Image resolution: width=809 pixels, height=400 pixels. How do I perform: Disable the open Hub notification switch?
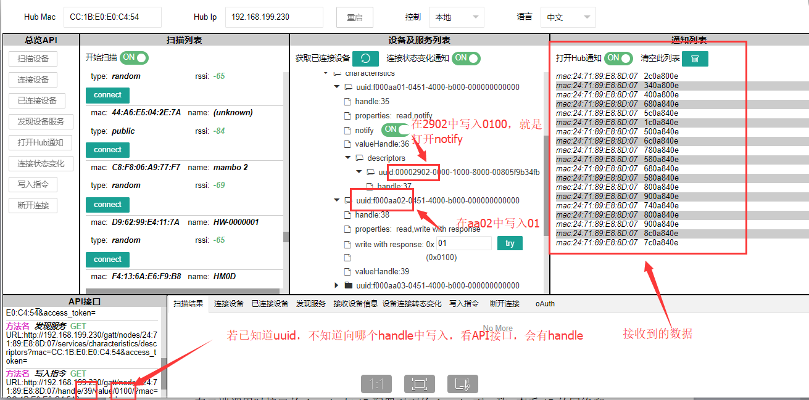618,58
